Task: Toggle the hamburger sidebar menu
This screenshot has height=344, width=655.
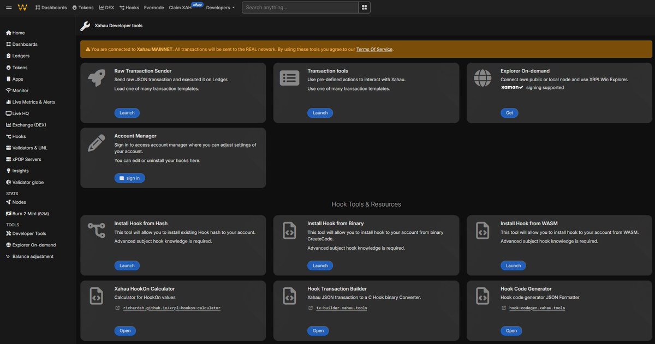Action: (x=9, y=8)
